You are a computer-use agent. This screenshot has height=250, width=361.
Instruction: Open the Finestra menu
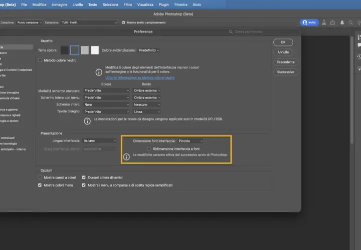click(180, 4)
